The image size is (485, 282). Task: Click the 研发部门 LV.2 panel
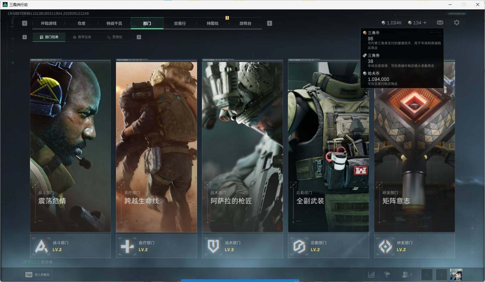[414, 246]
